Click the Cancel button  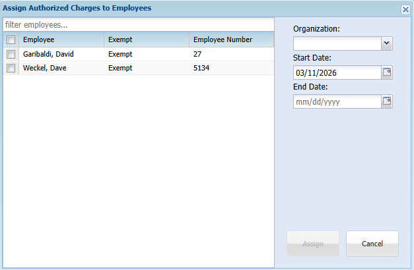point(372,244)
